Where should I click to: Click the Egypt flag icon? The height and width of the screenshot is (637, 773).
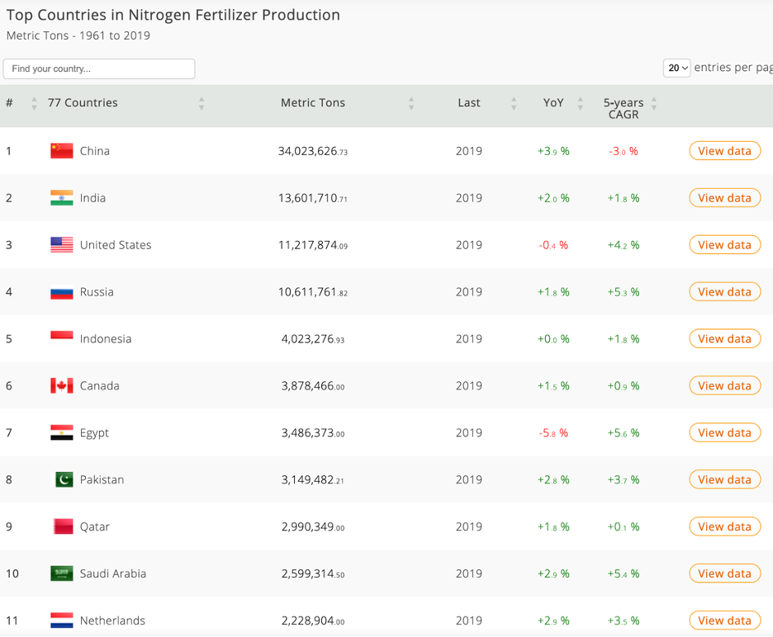[x=62, y=432]
